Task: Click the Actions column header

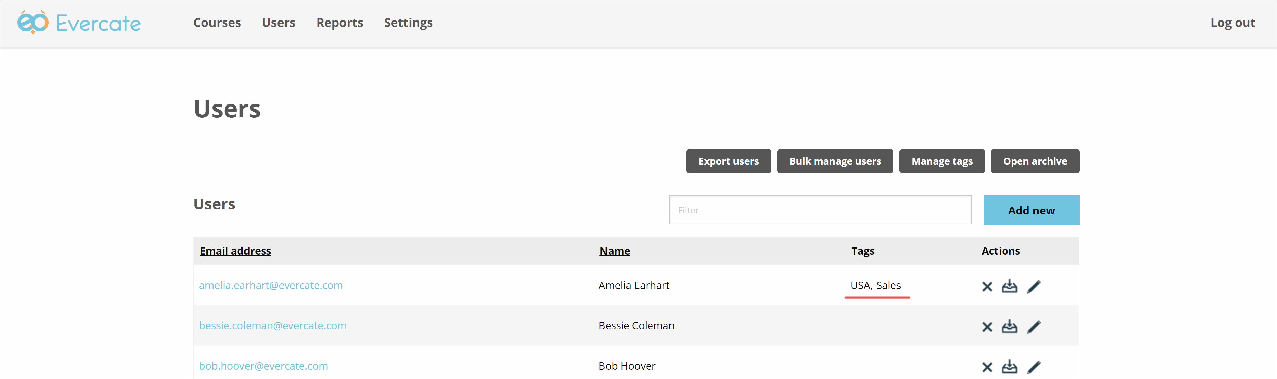Action: coord(1001,251)
